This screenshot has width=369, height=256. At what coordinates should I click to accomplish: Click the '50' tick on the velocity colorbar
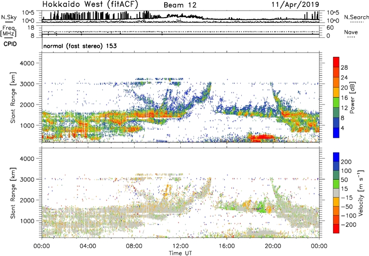[x=344, y=180]
